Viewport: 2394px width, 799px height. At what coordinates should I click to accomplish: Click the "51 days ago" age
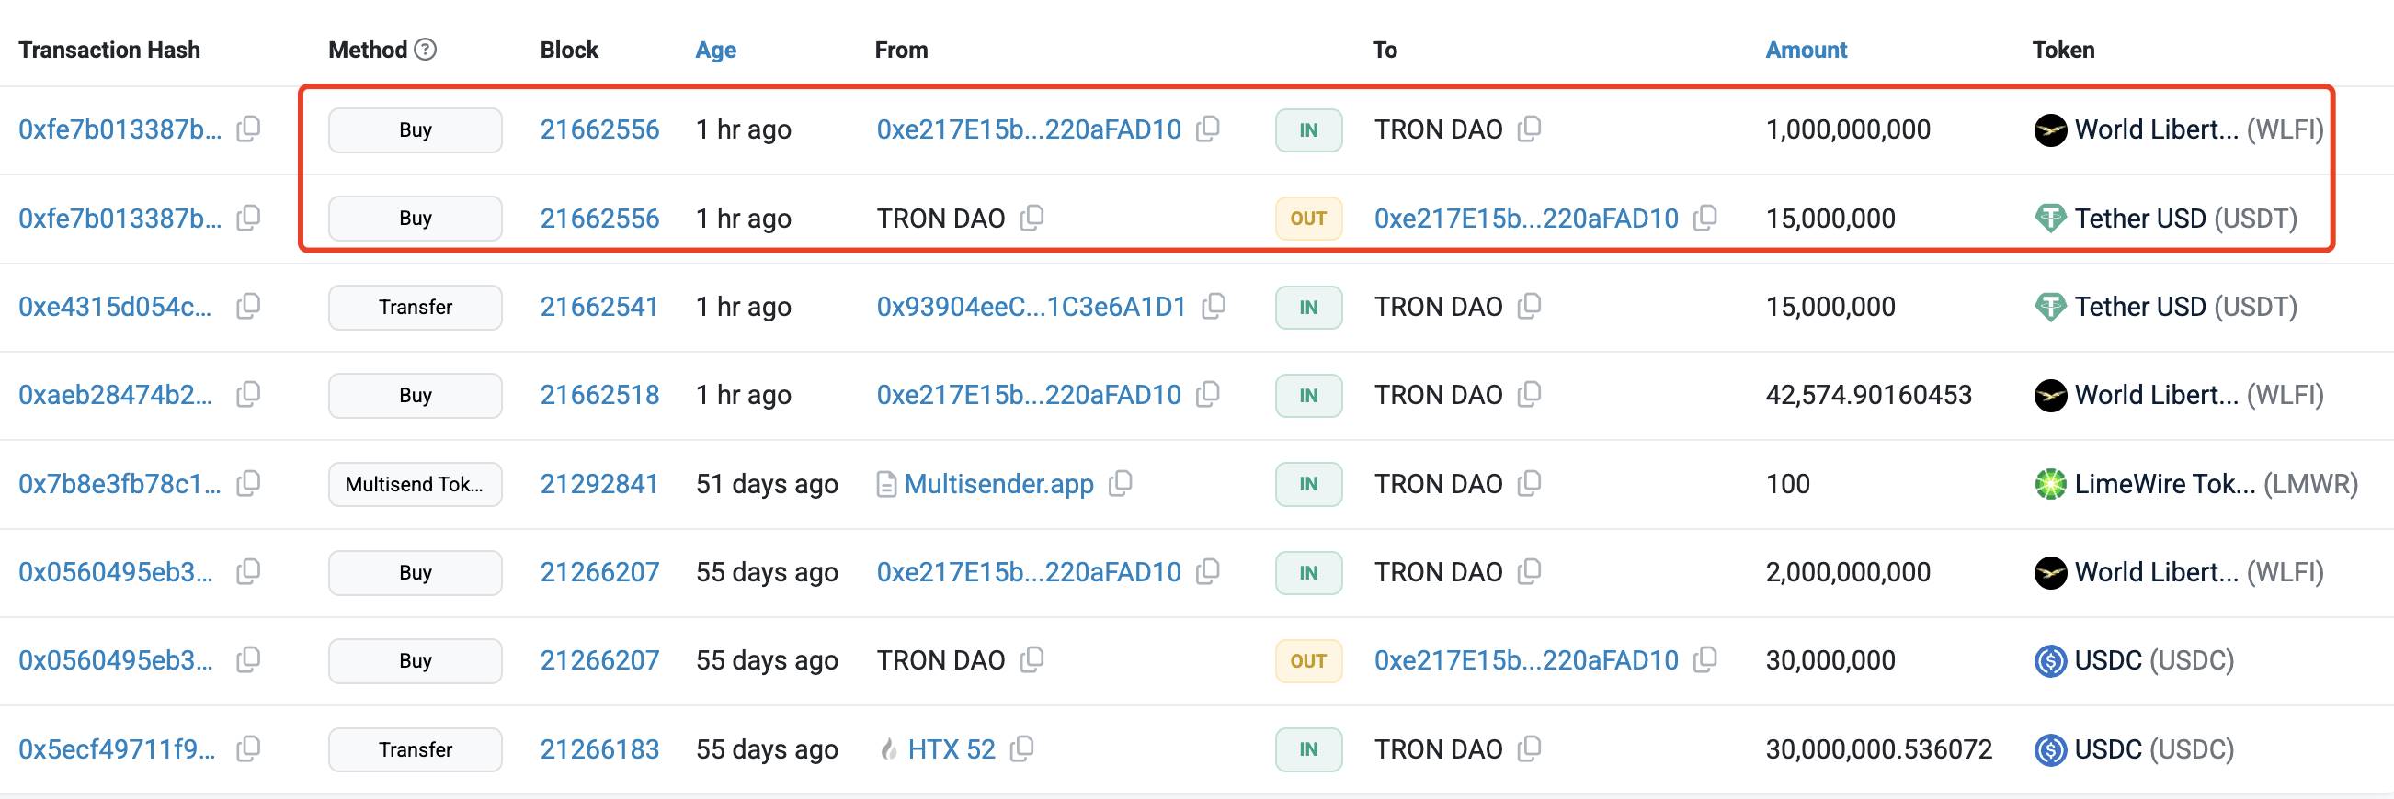click(x=767, y=483)
